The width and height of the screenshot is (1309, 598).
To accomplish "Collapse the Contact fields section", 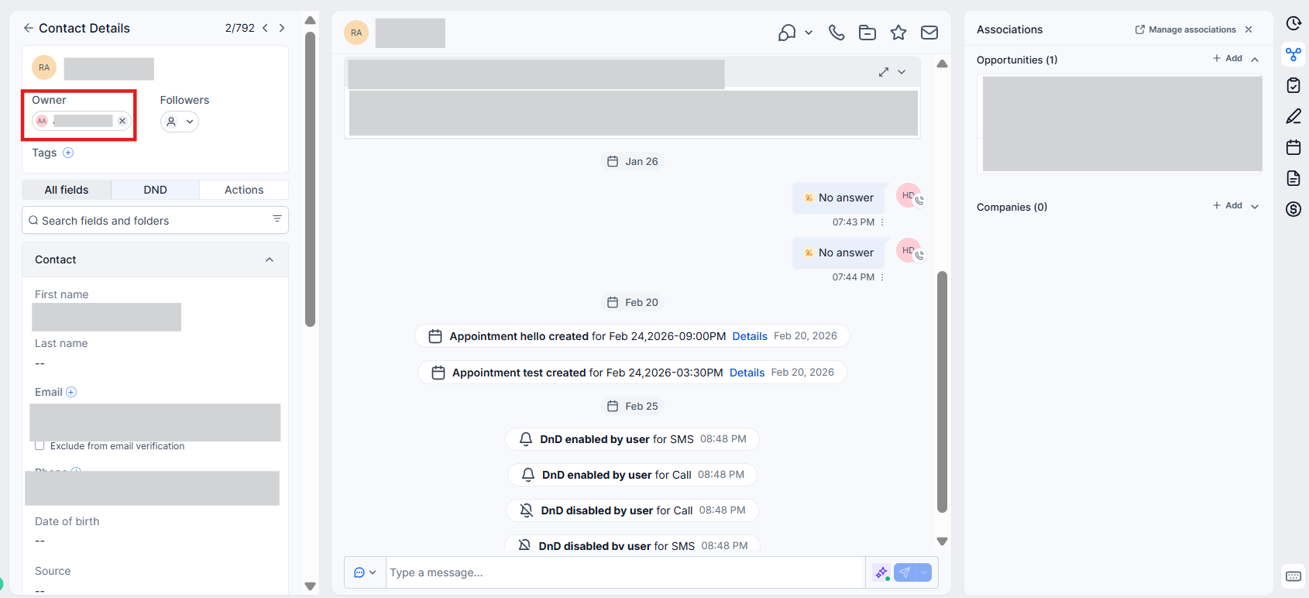I will pyautogui.click(x=270, y=259).
